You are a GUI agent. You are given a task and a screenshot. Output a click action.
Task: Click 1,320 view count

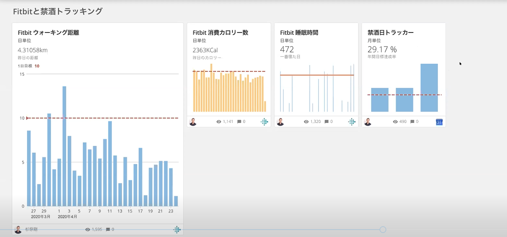click(315, 122)
